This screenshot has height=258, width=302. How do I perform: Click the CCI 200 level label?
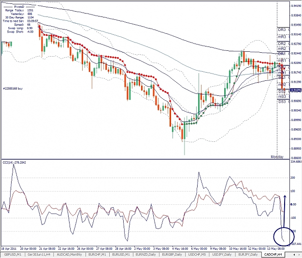(293, 178)
